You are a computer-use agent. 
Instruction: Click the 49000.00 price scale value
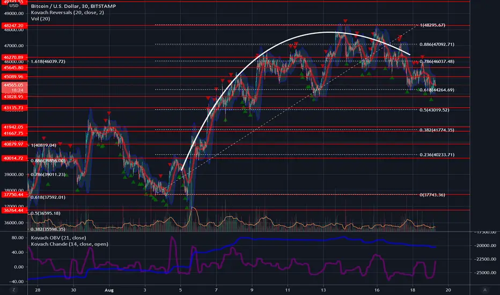coord(14,13)
